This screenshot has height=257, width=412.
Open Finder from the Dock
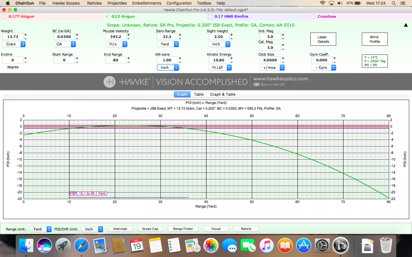pyautogui.click(x=26, y=245)
